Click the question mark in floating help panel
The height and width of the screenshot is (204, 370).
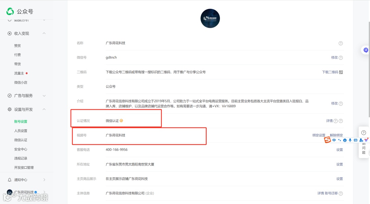(363, 133)
